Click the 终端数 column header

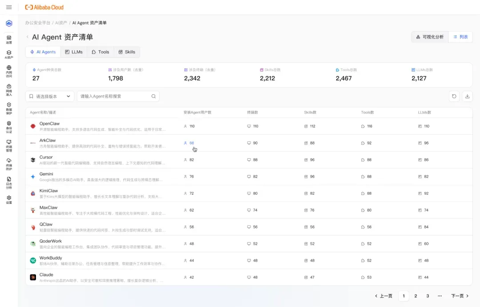(x=252, y=112)
